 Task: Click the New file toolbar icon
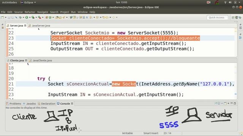pyautogui.click(x=3, y=17)
